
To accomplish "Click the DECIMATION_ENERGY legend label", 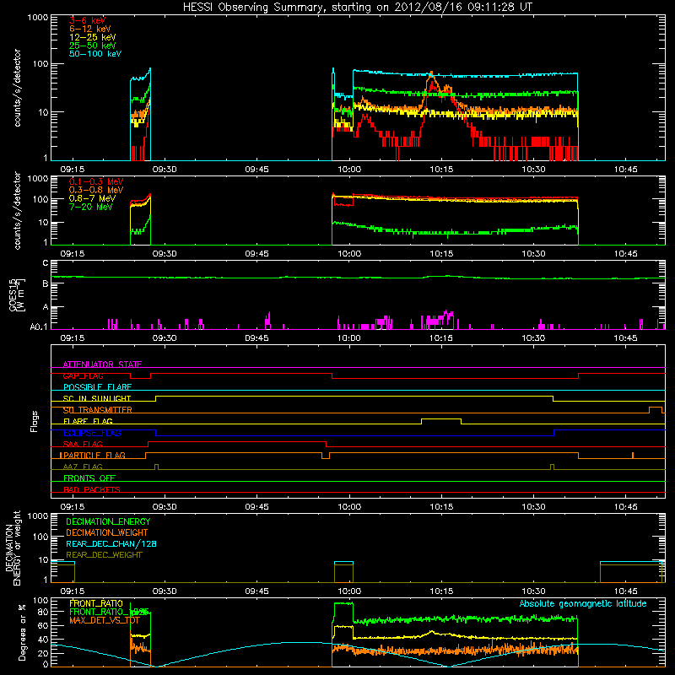I will pyautogui.click(x=108, y=521).
